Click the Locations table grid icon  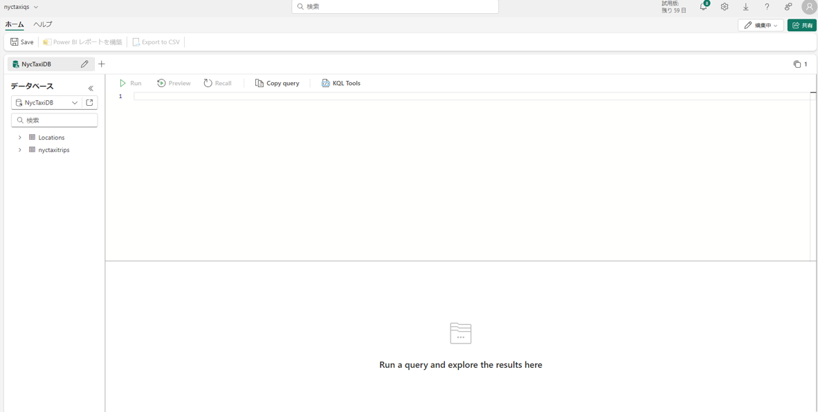point(32,138)
